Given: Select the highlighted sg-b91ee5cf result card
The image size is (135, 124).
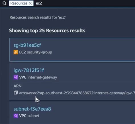Looking at the screenshot, I should (x=72, y=50).
